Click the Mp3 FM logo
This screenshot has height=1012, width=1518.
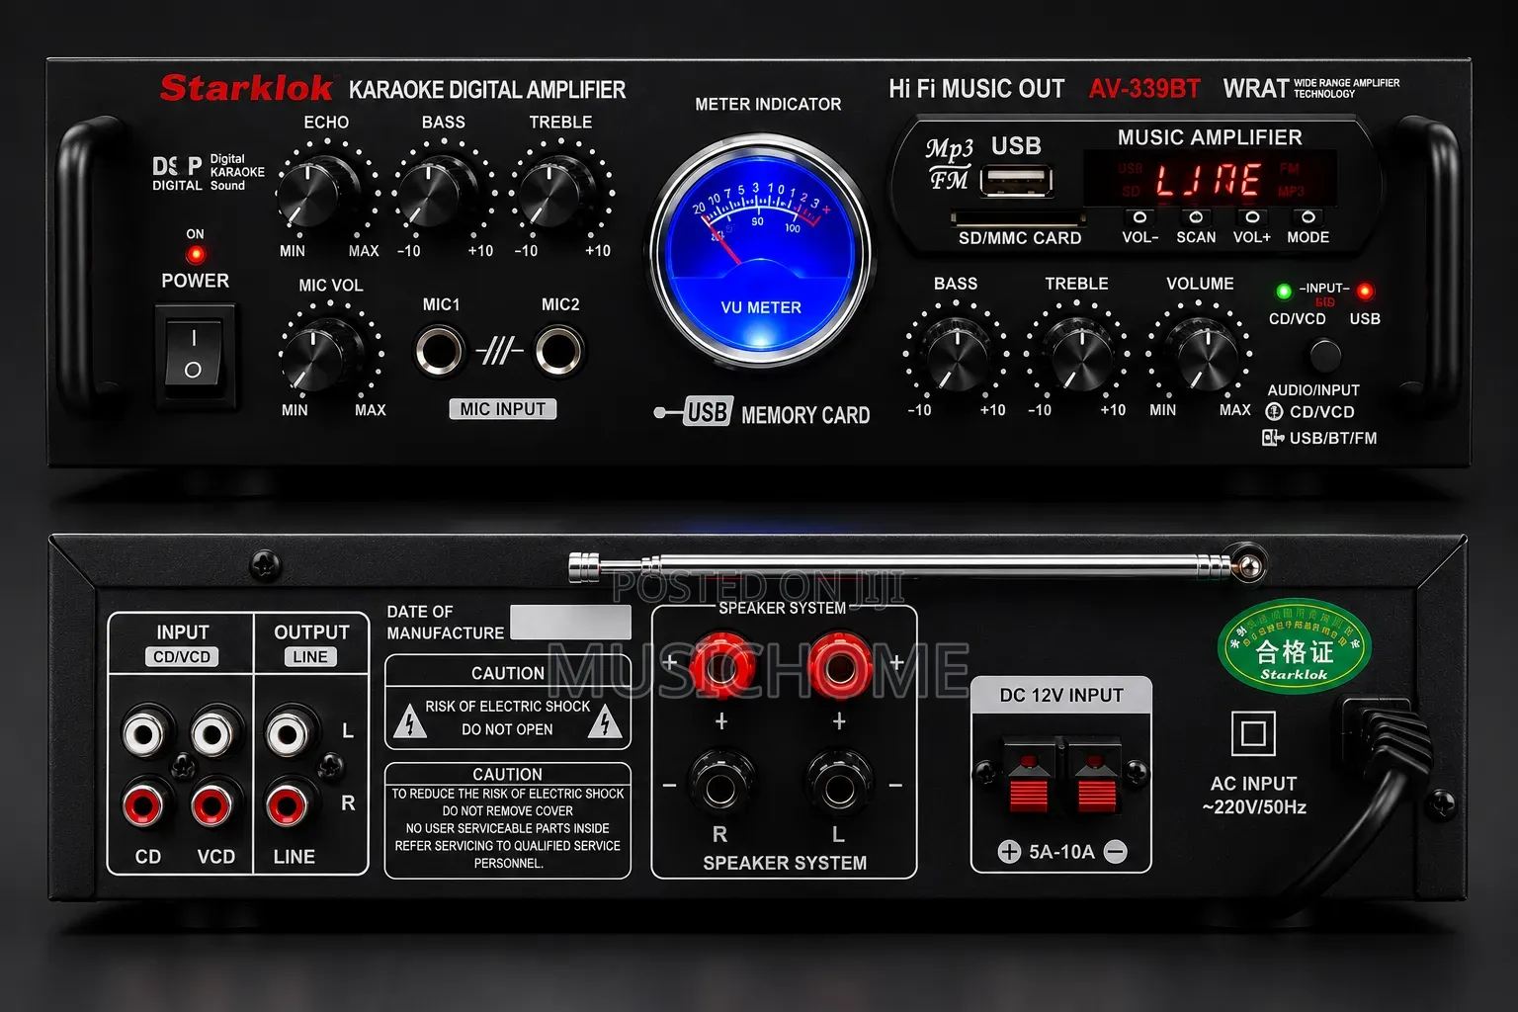950,163
